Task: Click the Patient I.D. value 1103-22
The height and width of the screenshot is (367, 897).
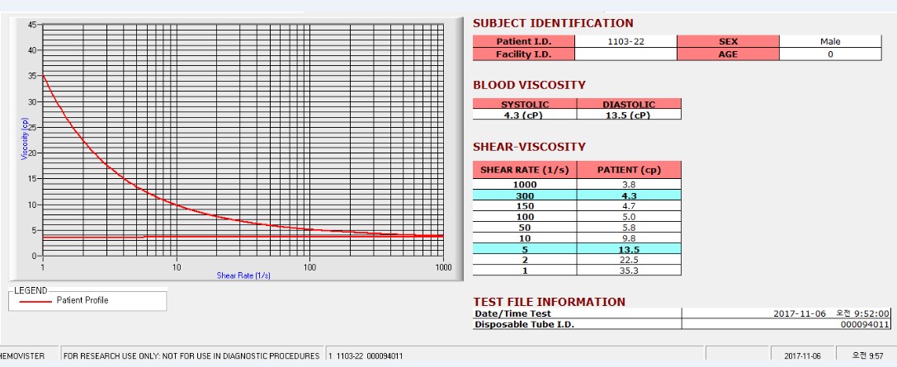Action: [x=626, y=41]
